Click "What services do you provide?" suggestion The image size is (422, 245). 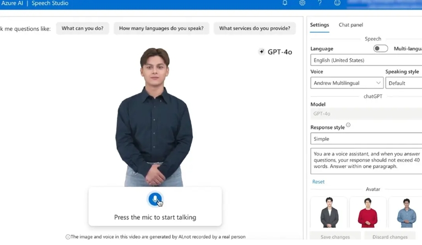255,29
